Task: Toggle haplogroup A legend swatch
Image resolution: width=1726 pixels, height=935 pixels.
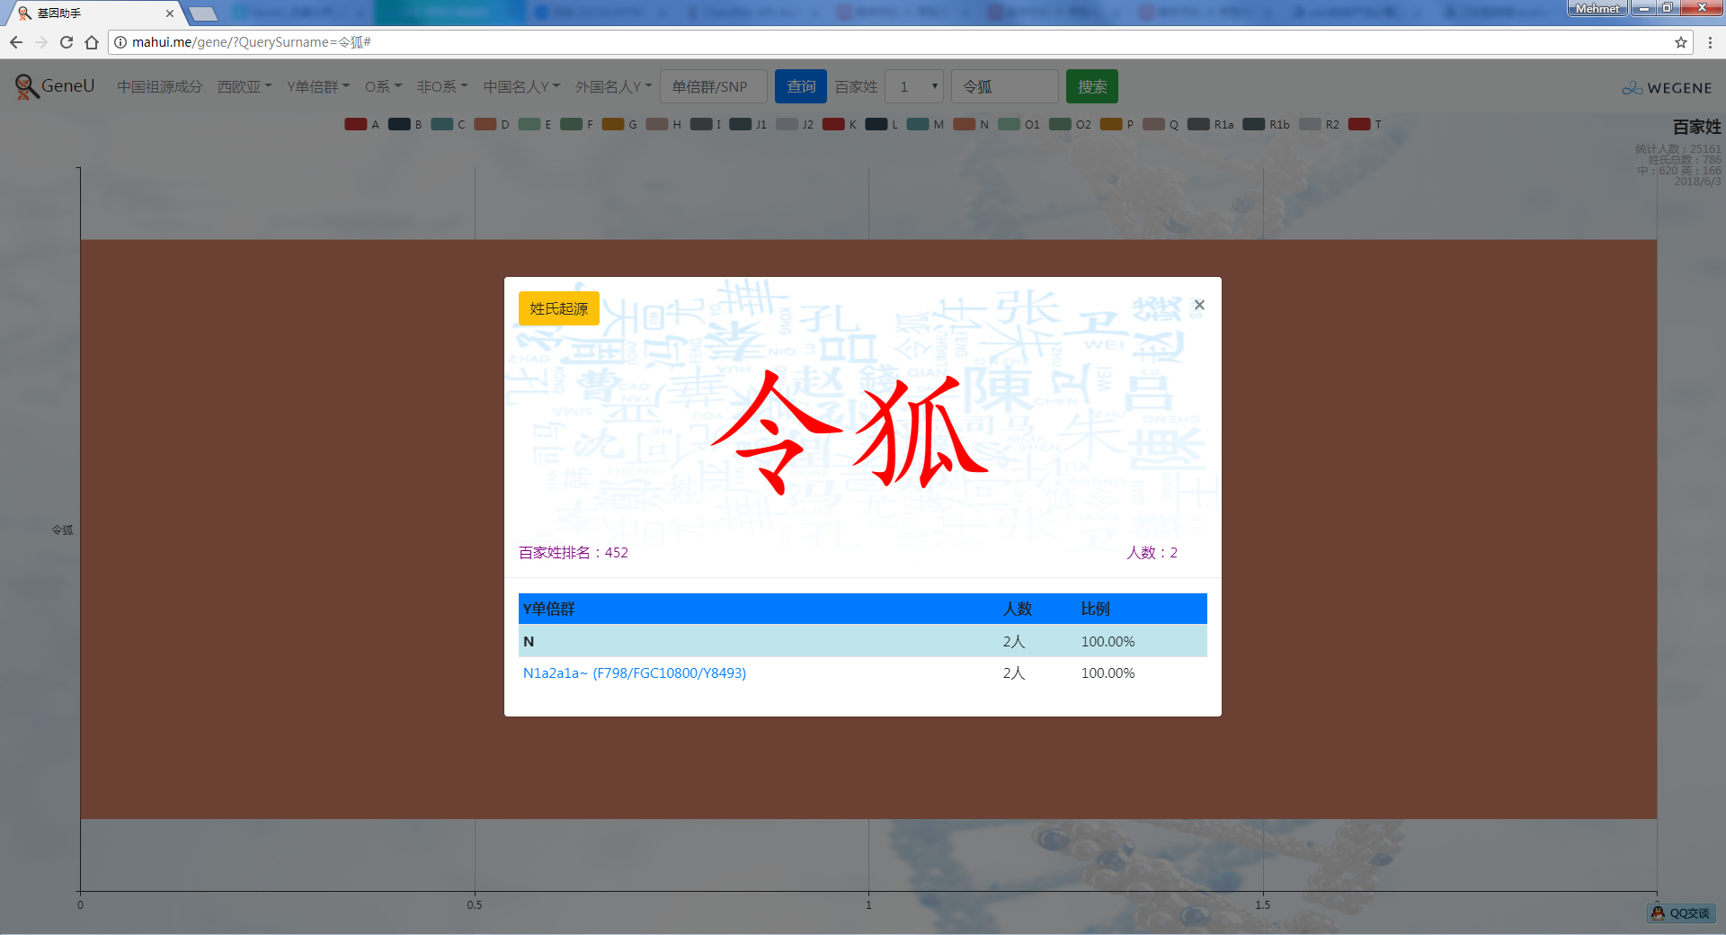Action: tap(356, 124)
